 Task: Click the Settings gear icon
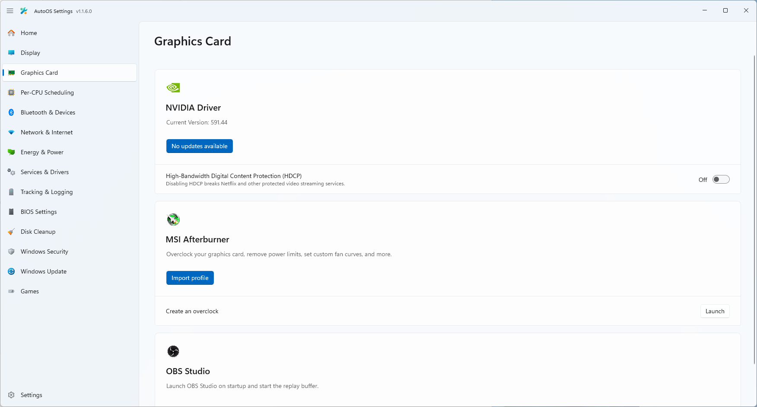(11, 395)
